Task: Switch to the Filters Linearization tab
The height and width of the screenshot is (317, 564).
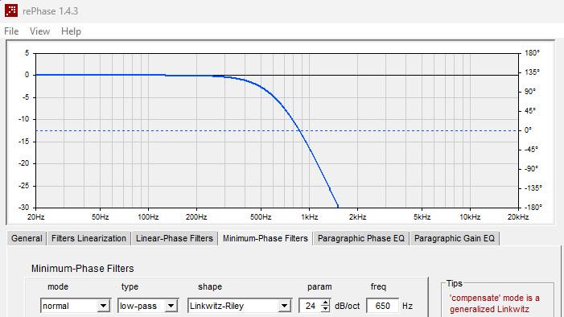Action: point(89,238)
